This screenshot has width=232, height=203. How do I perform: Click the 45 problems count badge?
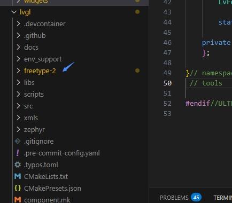click(x=196, y=198)
